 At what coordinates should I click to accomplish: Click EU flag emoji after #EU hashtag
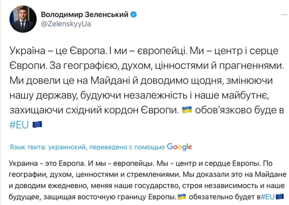click(x=37, y=124)
